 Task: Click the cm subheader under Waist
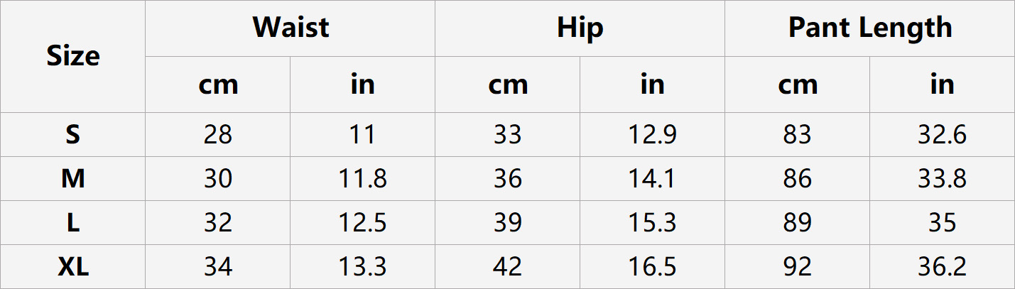coord(218,84)
